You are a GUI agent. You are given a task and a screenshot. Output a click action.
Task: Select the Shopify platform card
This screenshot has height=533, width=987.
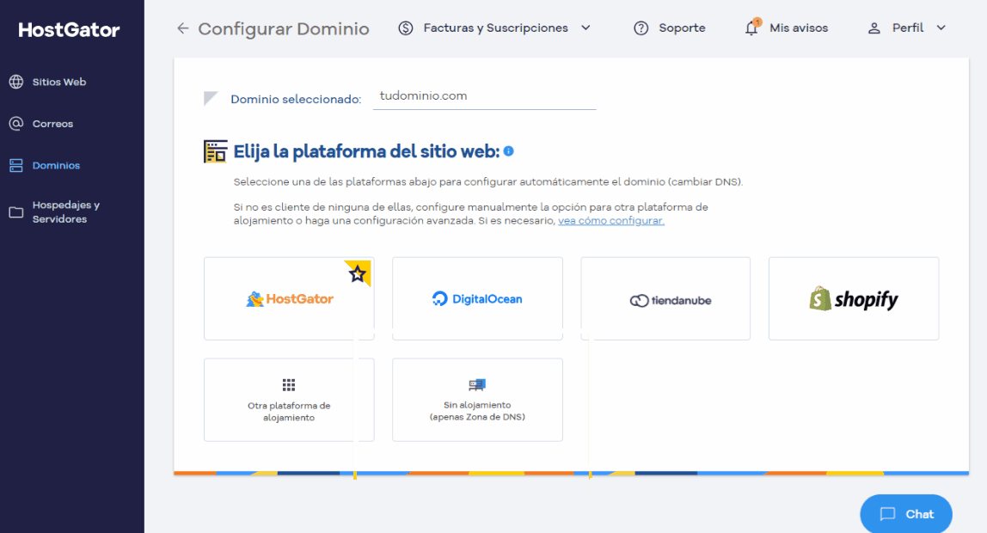pos(854,298)
